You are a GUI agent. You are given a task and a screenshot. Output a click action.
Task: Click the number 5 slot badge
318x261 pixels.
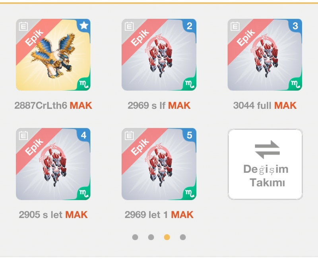click(190, 135)
